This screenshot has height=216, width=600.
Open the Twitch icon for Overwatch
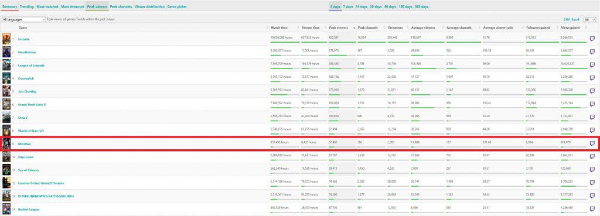click(x=592, y=78)
